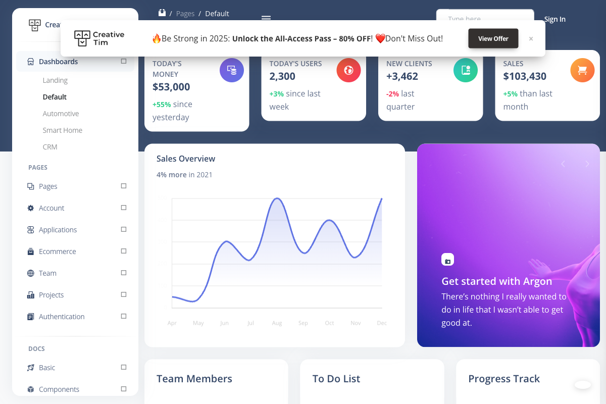This screenshot has width=606, height=404.
Task: Click the Sign In link
Action: (554, 19)
